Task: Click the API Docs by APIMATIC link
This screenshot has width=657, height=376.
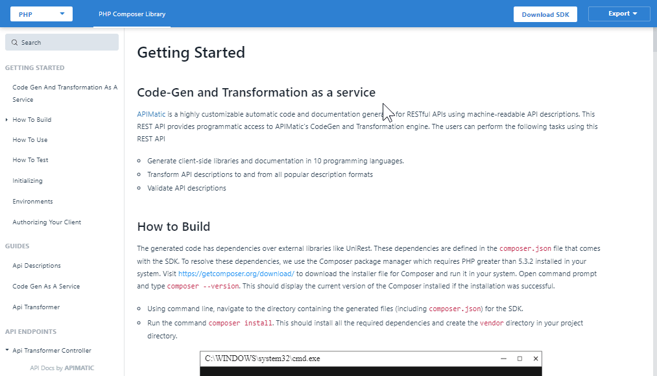Action: click(x=63, y=368)
